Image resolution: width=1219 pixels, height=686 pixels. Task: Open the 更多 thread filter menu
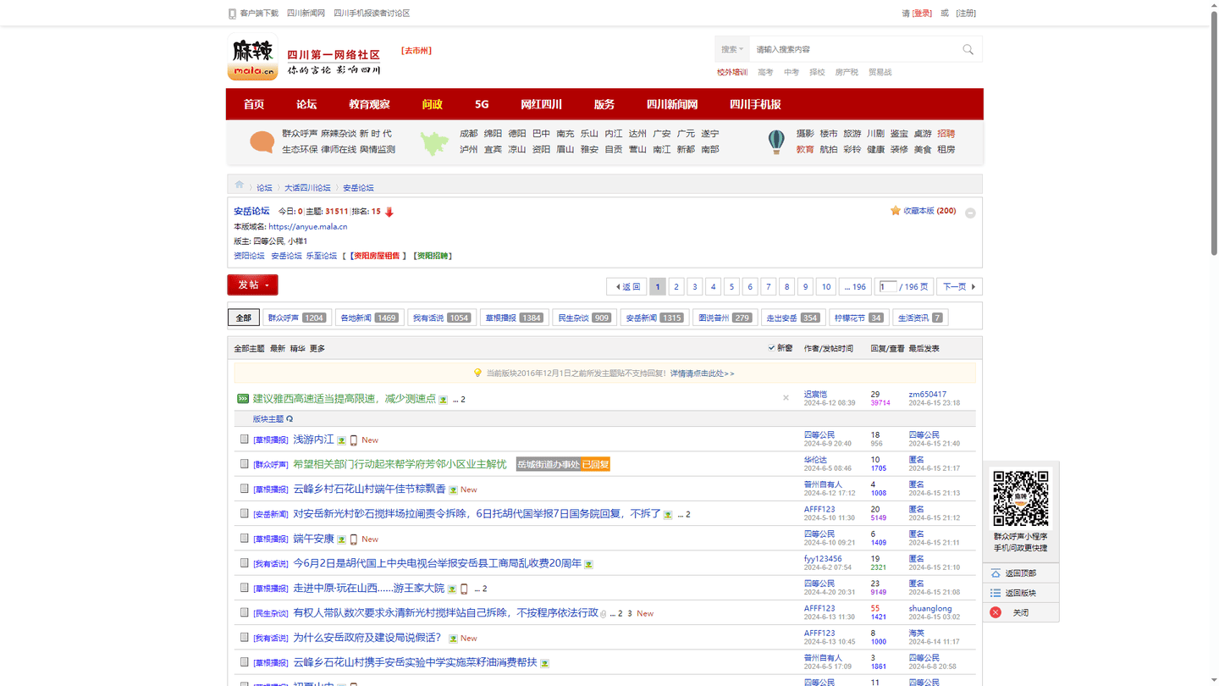317,349
